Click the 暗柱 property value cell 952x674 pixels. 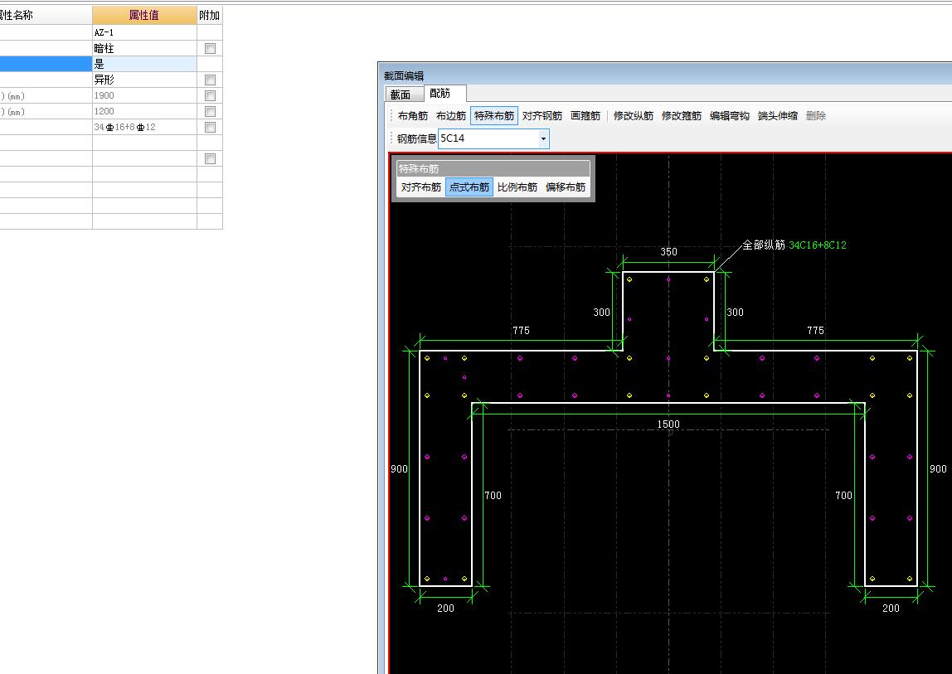click(144, 48)
